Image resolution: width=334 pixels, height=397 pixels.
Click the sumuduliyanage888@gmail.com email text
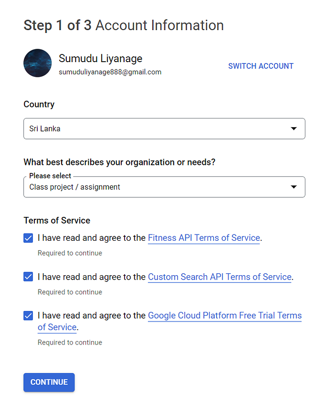pyautogui.click(x=110, y=72)
